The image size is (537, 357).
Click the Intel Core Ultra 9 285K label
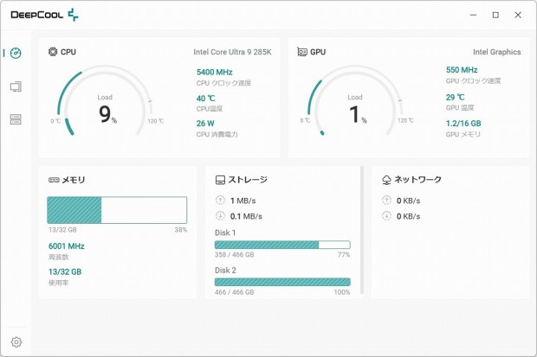click(232, 52)
